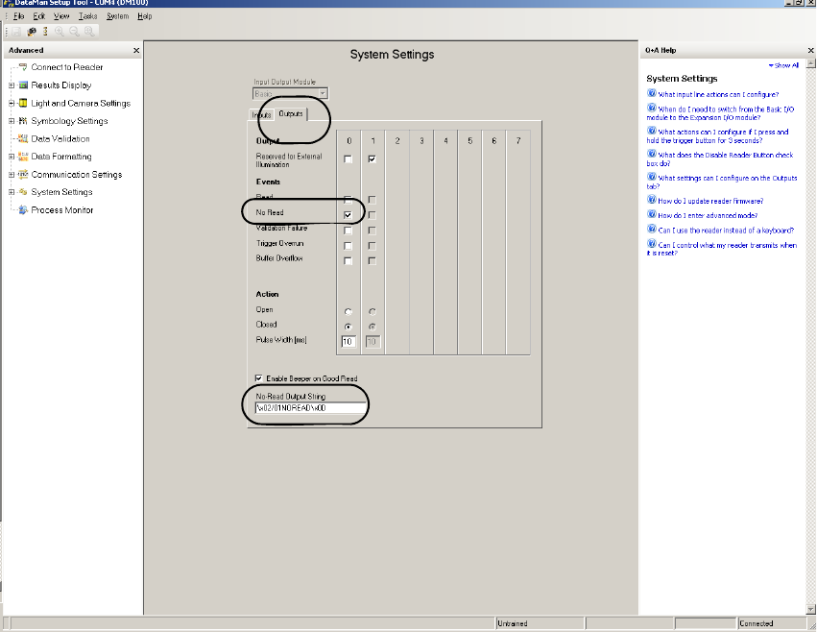Screen dimensions: 817x632
Task: Click help icon beside 'enter advanced mode'
Action: pyautogui.click(x=651, y=214)
